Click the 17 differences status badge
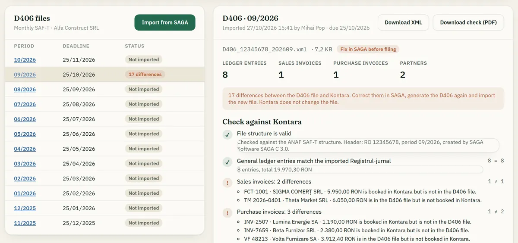518x243 pixels. pyautogui.click(x=145, y=75)
